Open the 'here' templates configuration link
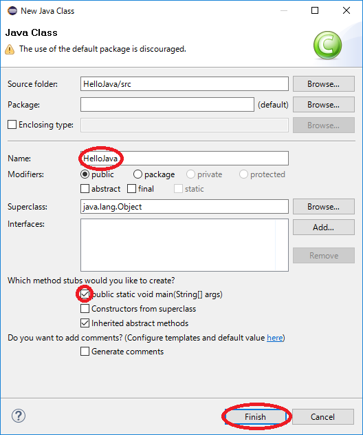 [x=275, y=338]
